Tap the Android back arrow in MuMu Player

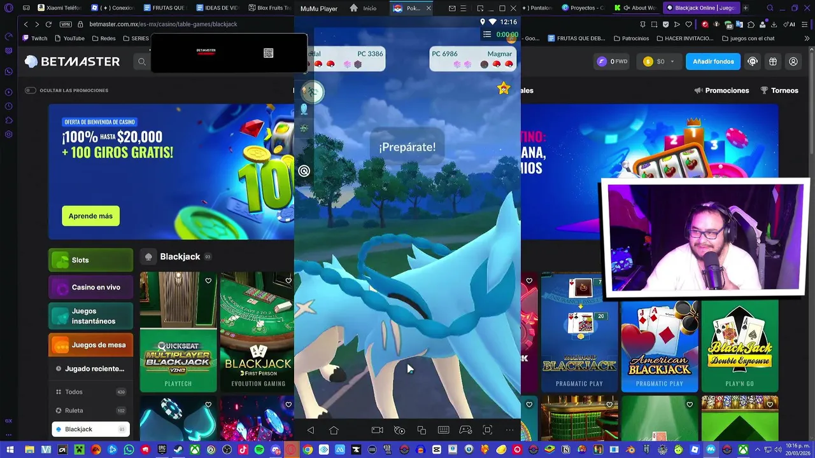311,431
